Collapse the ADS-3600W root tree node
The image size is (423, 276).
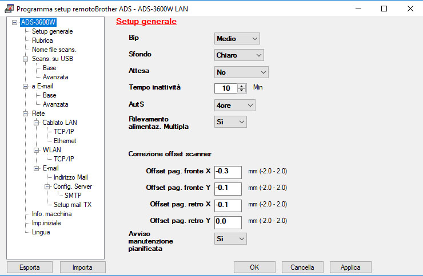[15, 23]
